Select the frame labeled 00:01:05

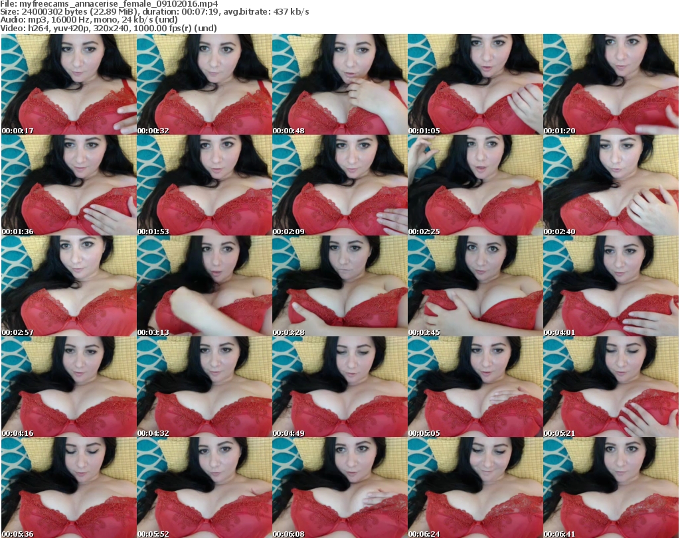[475, 85]
